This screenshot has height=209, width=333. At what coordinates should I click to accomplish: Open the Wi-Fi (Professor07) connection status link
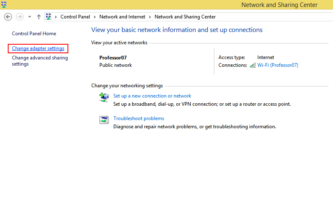pos(277,65)
